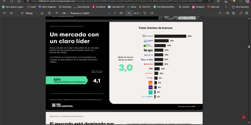Open the browser settings ellipsis menu
Viewport: 251px width, 125px height.
(x=240, y=1)
